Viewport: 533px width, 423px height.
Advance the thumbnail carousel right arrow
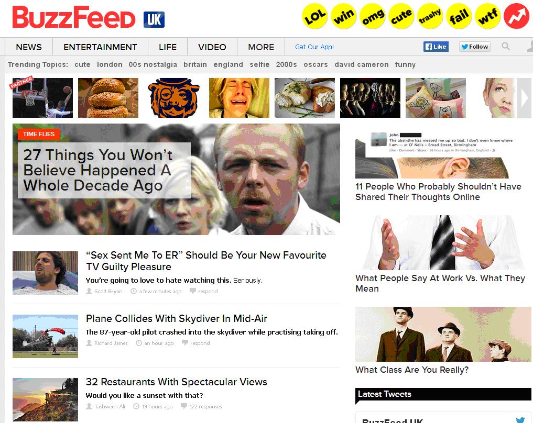(x=524, y=98)
